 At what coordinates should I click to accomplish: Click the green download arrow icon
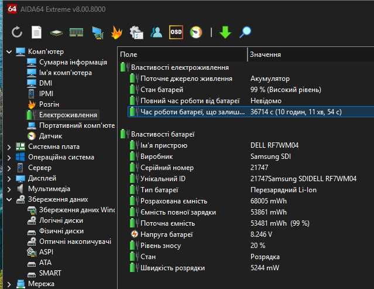click(225, 32)
